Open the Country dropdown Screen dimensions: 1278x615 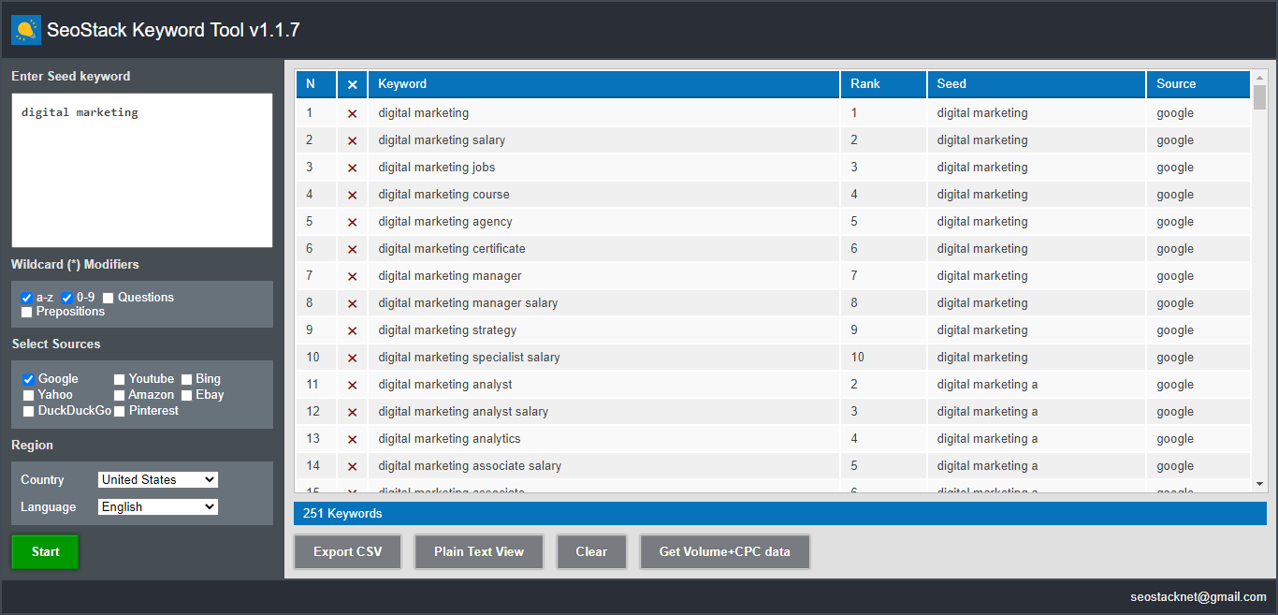(x=157, y=479)
